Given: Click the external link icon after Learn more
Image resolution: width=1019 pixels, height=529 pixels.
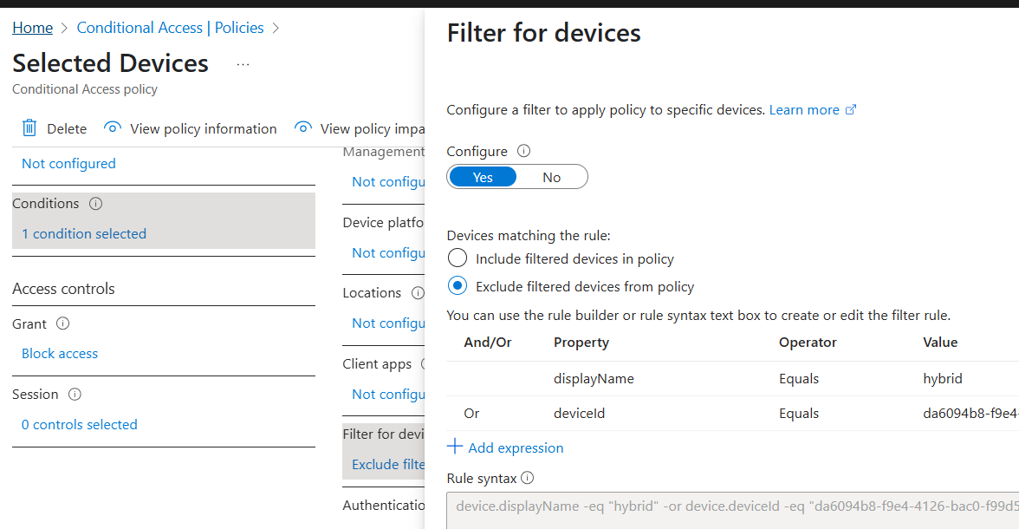Looking at the screenshot, I should pos(851,110).
